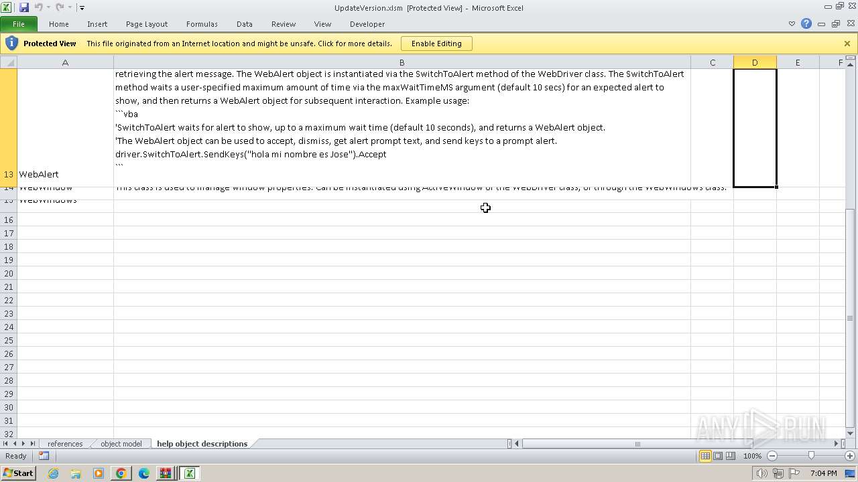This screenshot has width=858, height=482.
Task: Switch to Page Layout view
Action: 718,456
